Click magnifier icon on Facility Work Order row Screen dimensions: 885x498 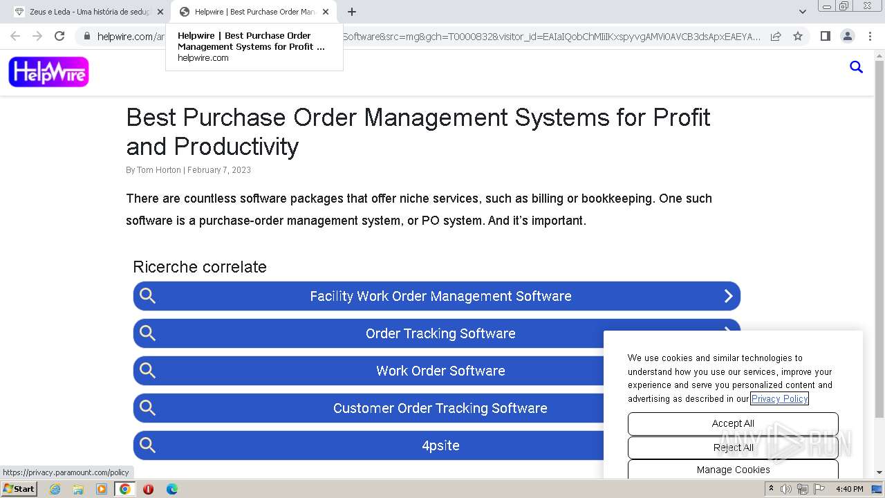[x=147, y=296]
